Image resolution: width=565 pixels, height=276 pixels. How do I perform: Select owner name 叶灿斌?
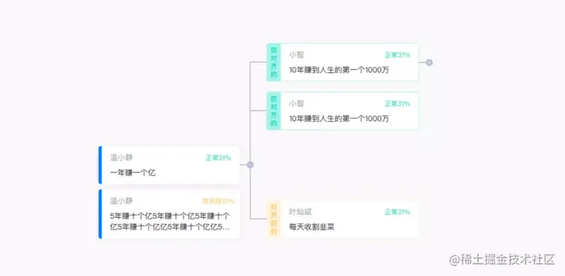click(x=300, y=212)
